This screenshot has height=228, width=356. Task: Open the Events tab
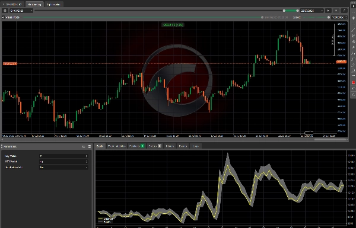tap(183, 146)
